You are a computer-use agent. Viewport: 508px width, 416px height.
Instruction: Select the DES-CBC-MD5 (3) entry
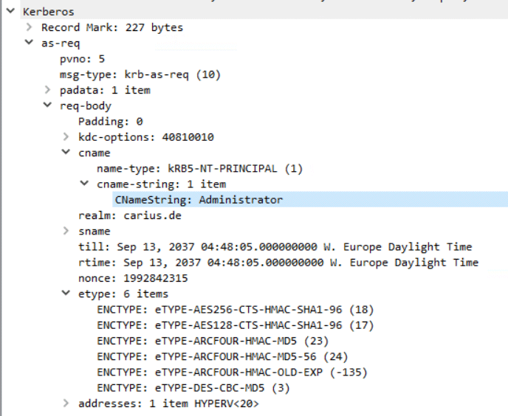(x=193, y=388)
